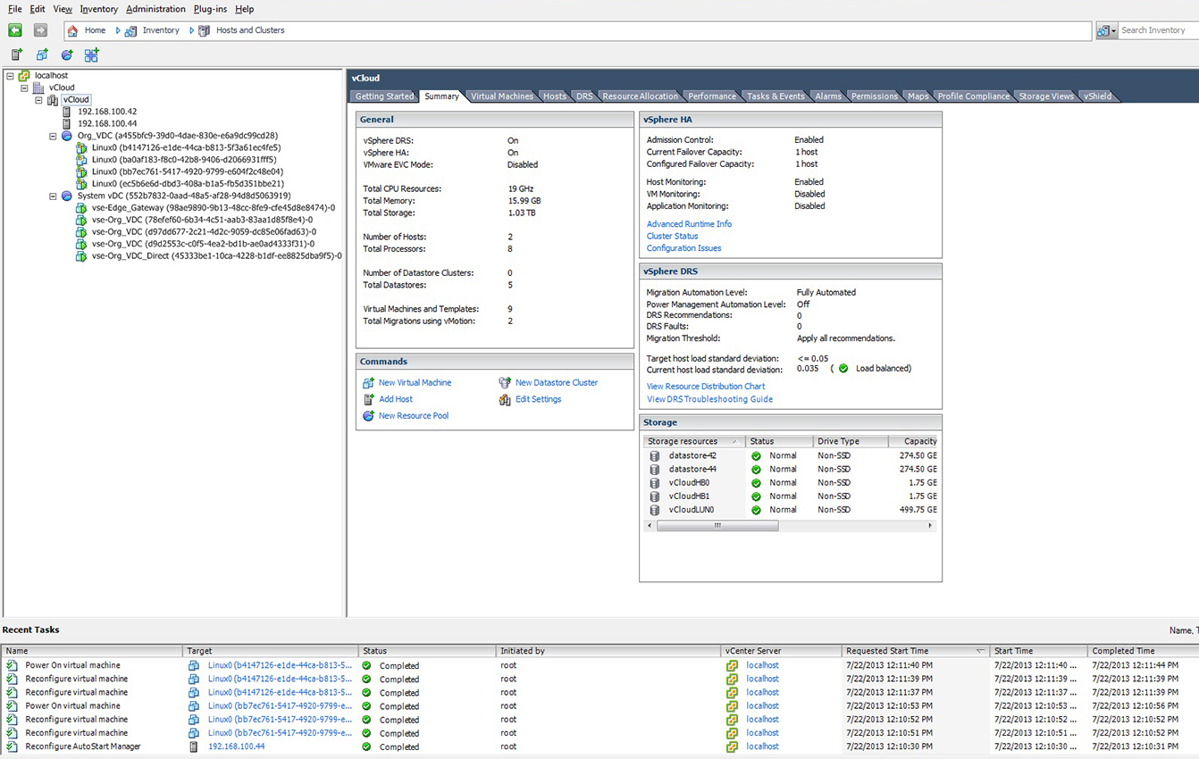Click the New Datastore Cluster icon
Image resolution: width=1199 pixels, height=759 pixels.
505,382
